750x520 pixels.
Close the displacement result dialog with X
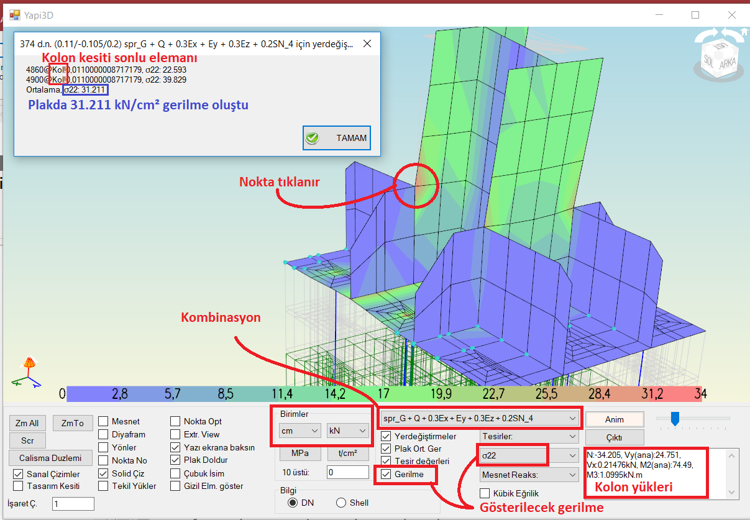coord(367,44)
